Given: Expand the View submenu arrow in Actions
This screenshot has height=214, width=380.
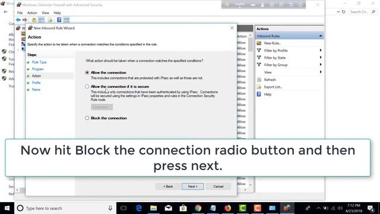Looking at the screenshot, I should tap(321, 72).
